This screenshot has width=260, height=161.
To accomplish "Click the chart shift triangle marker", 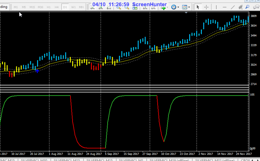I will pos(186,13).
